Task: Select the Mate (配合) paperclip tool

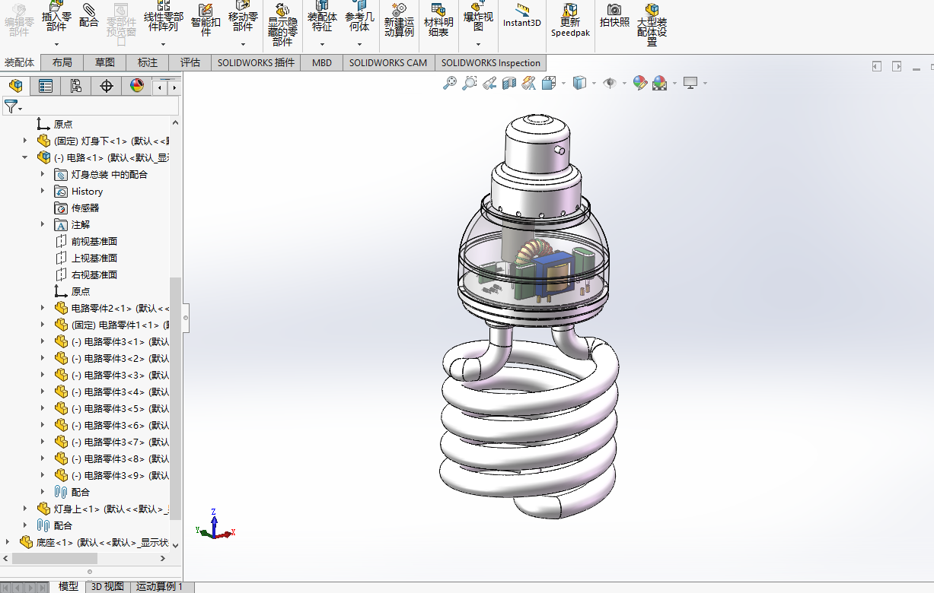Action: [x=89, y=15]
